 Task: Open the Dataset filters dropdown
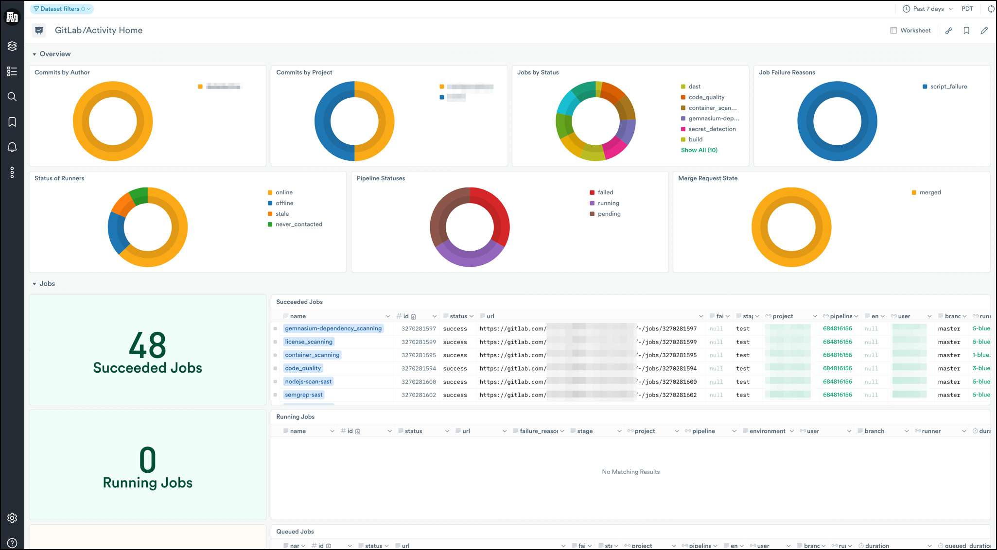pos(62,9)
